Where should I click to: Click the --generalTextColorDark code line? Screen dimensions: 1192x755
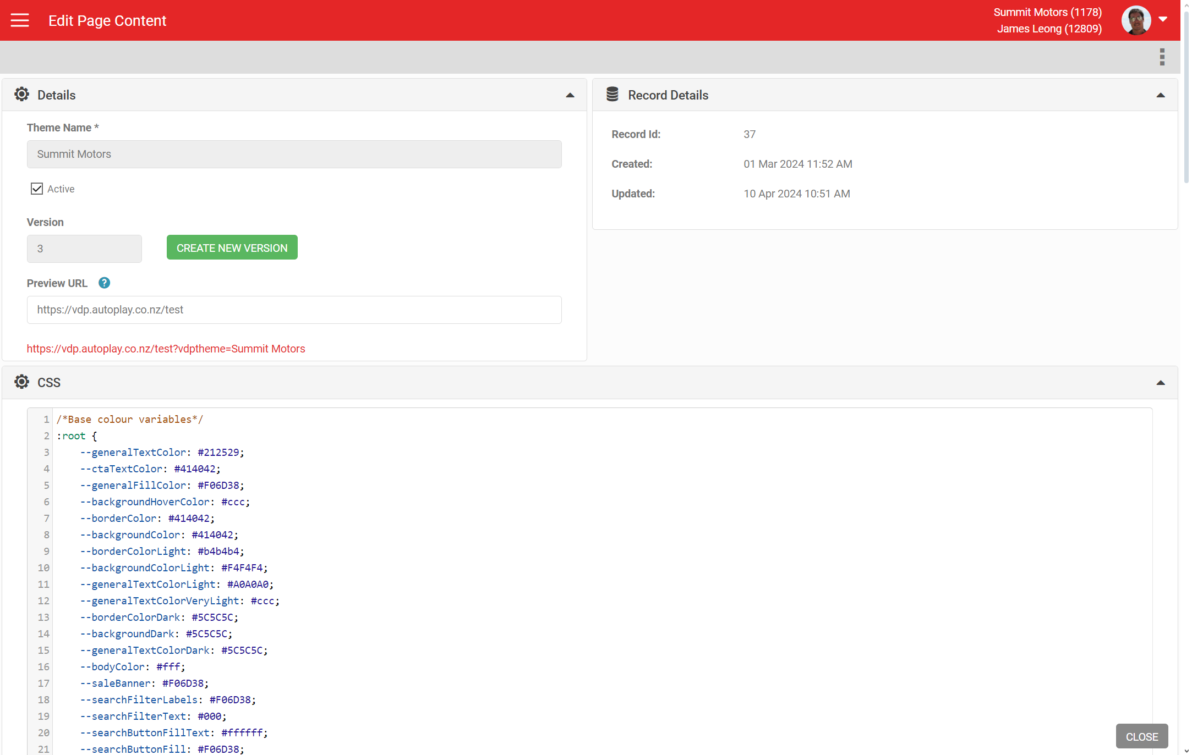174,650
